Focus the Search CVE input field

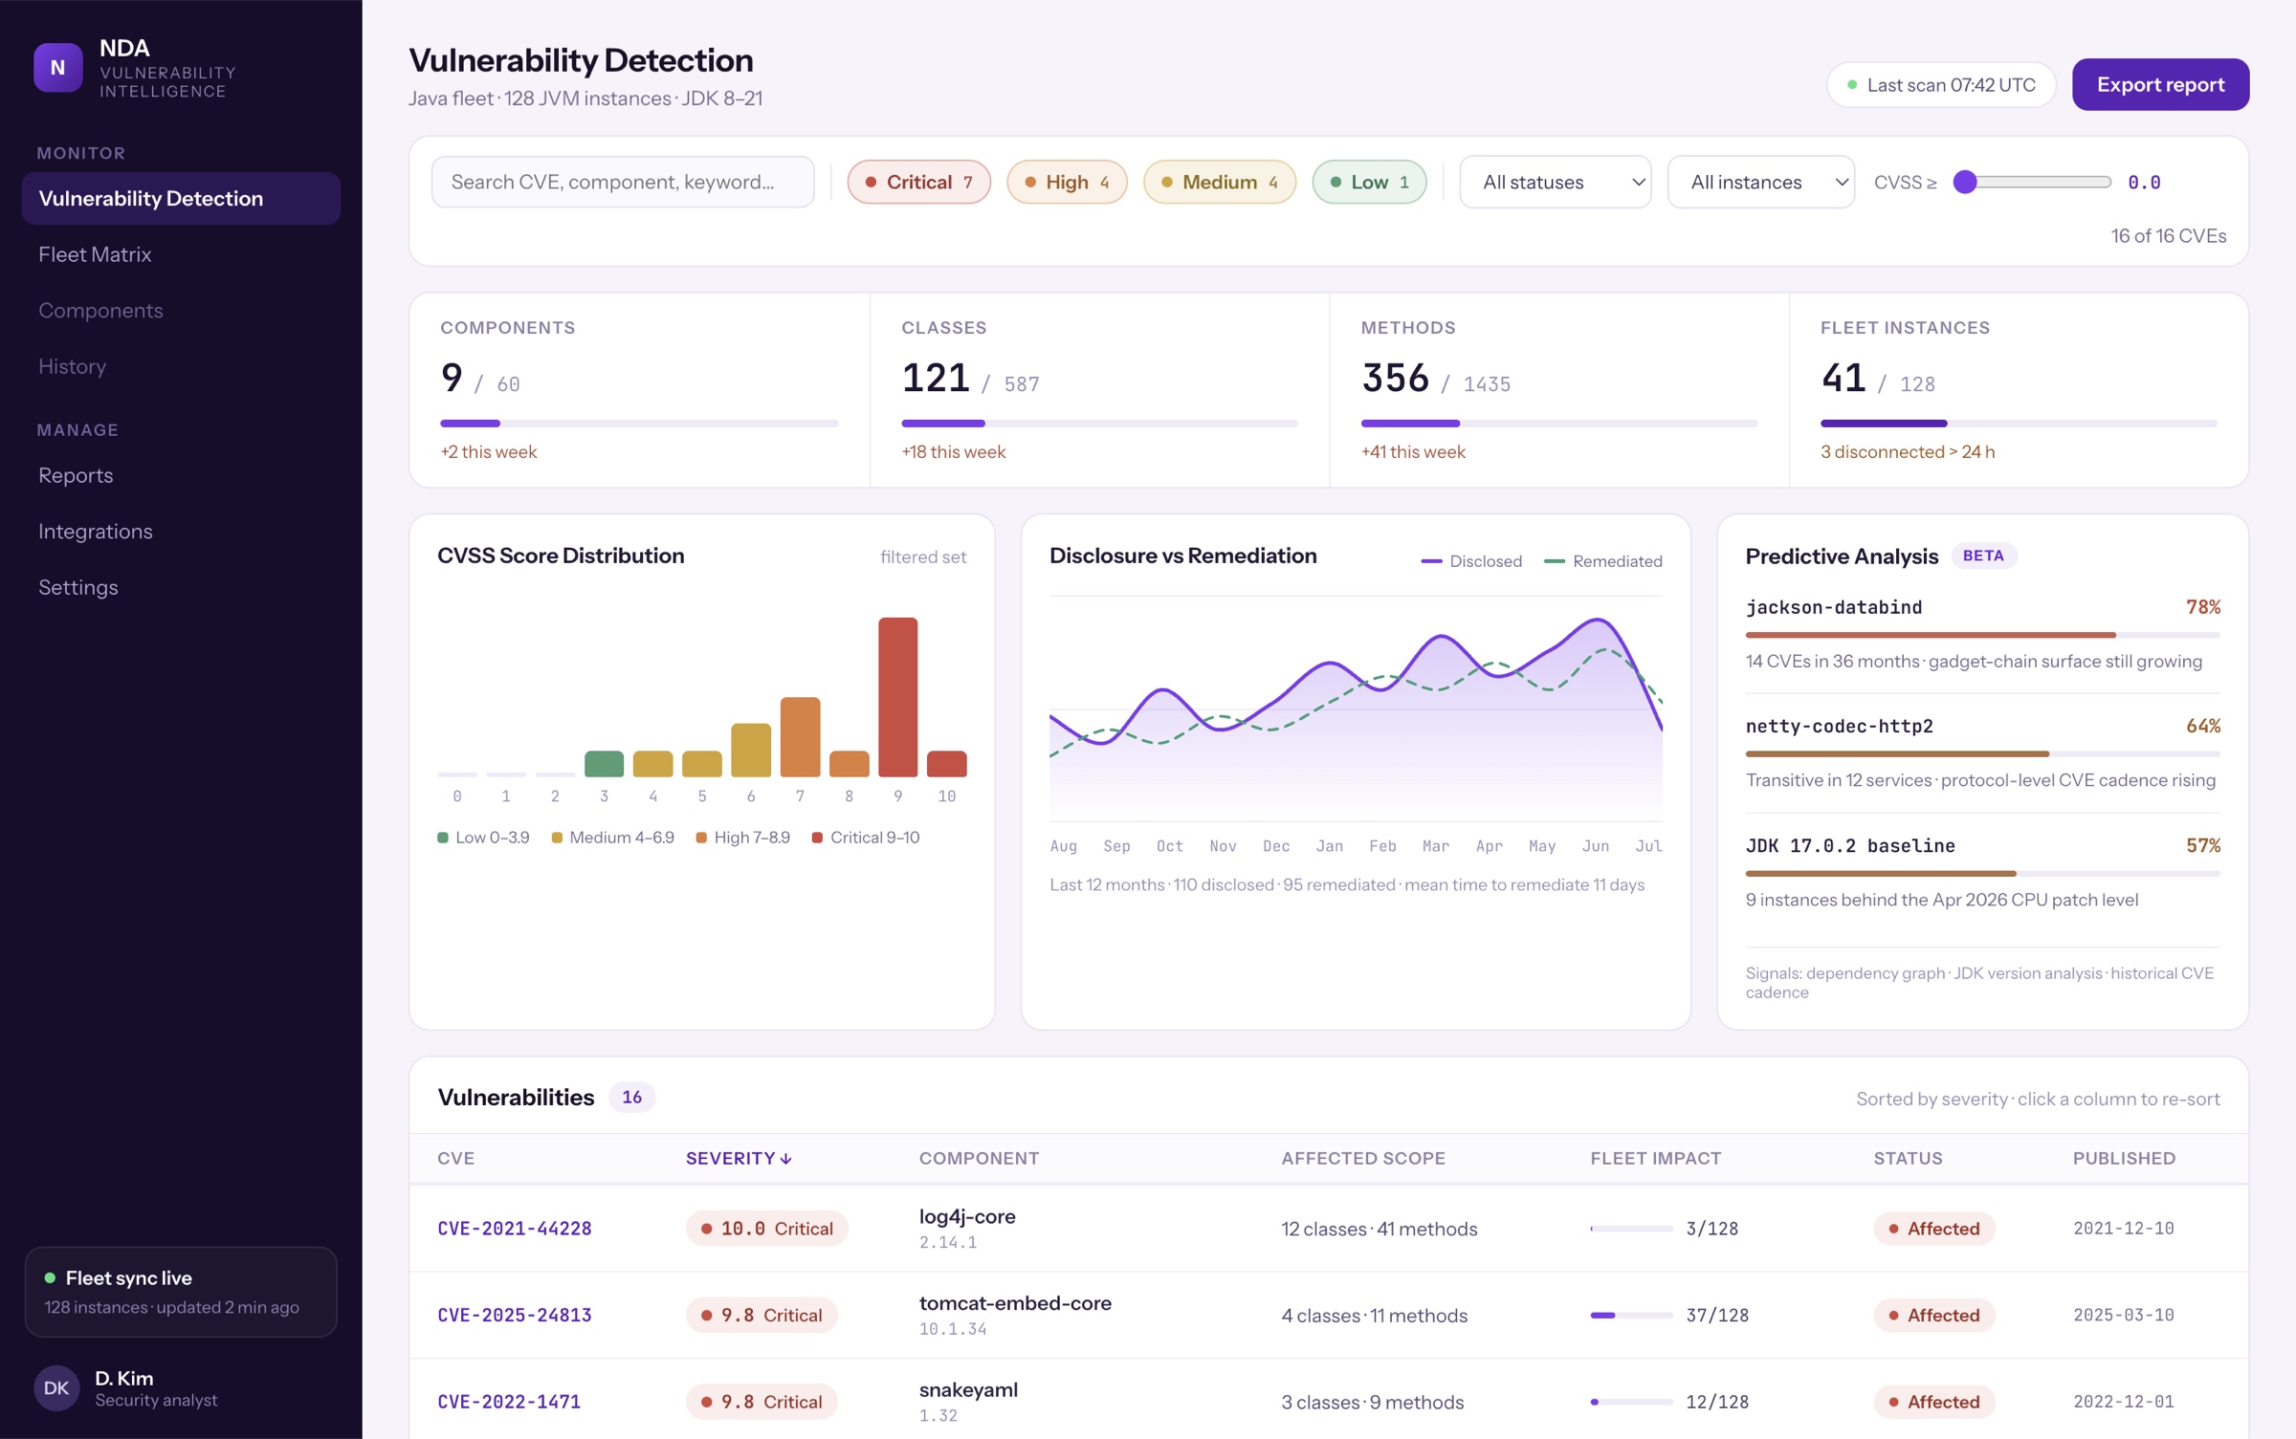(623, 182)
